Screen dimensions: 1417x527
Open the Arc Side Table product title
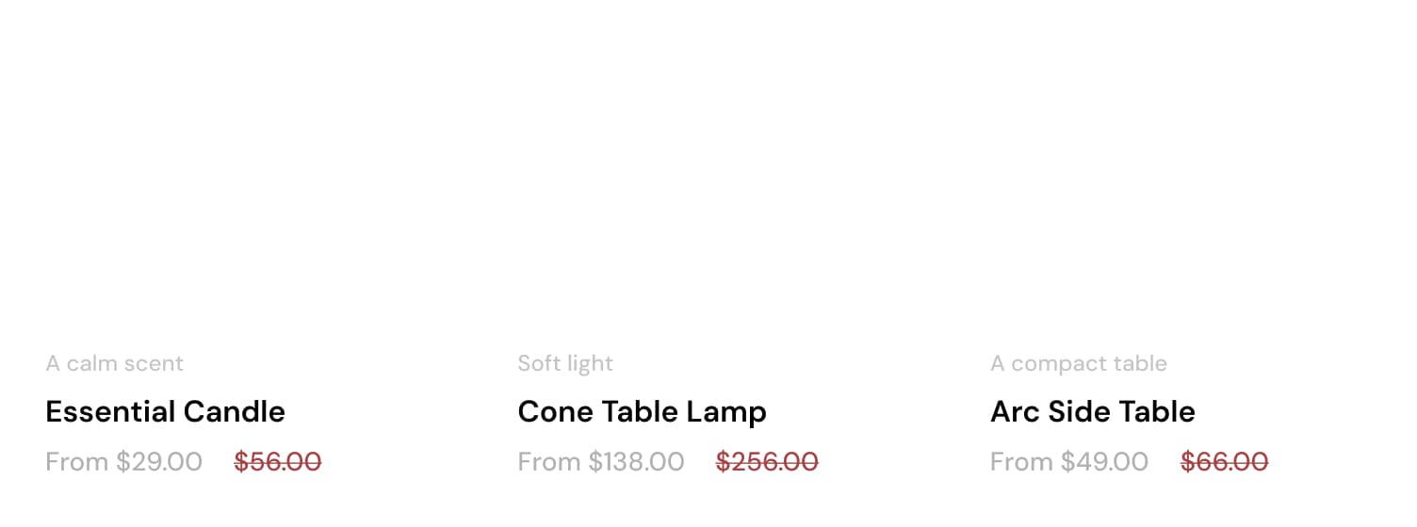point(1092,411)
